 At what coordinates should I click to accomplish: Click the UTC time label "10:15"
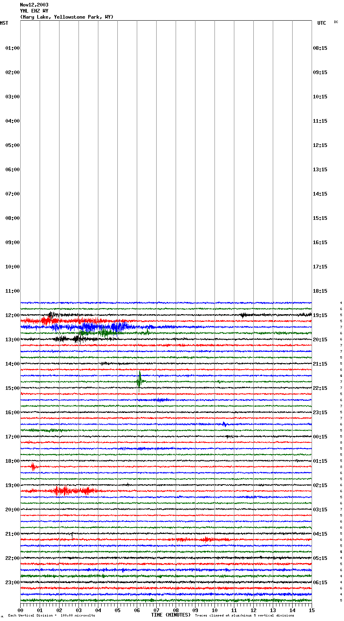[x=320, y=97]
